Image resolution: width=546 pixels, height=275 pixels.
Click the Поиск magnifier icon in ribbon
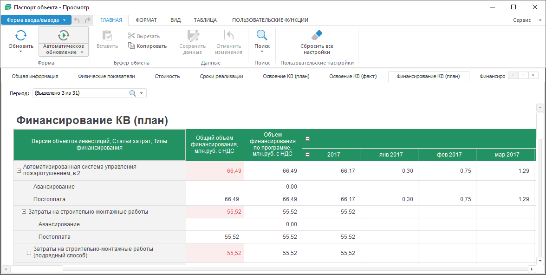pos(262,35)
